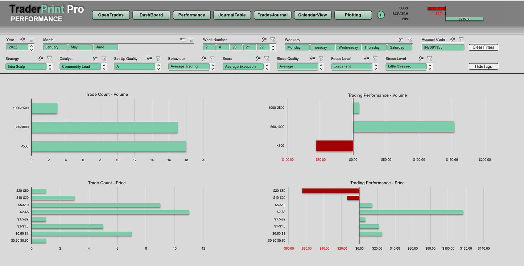524x266 pixels.
Task: Open the JournalTable page
Action: [232, 15]
